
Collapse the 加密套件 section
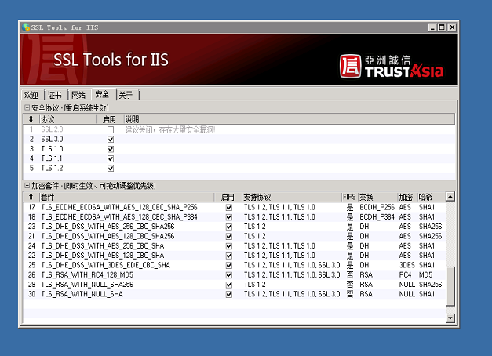pyautogui.click(x=27, y=186)
